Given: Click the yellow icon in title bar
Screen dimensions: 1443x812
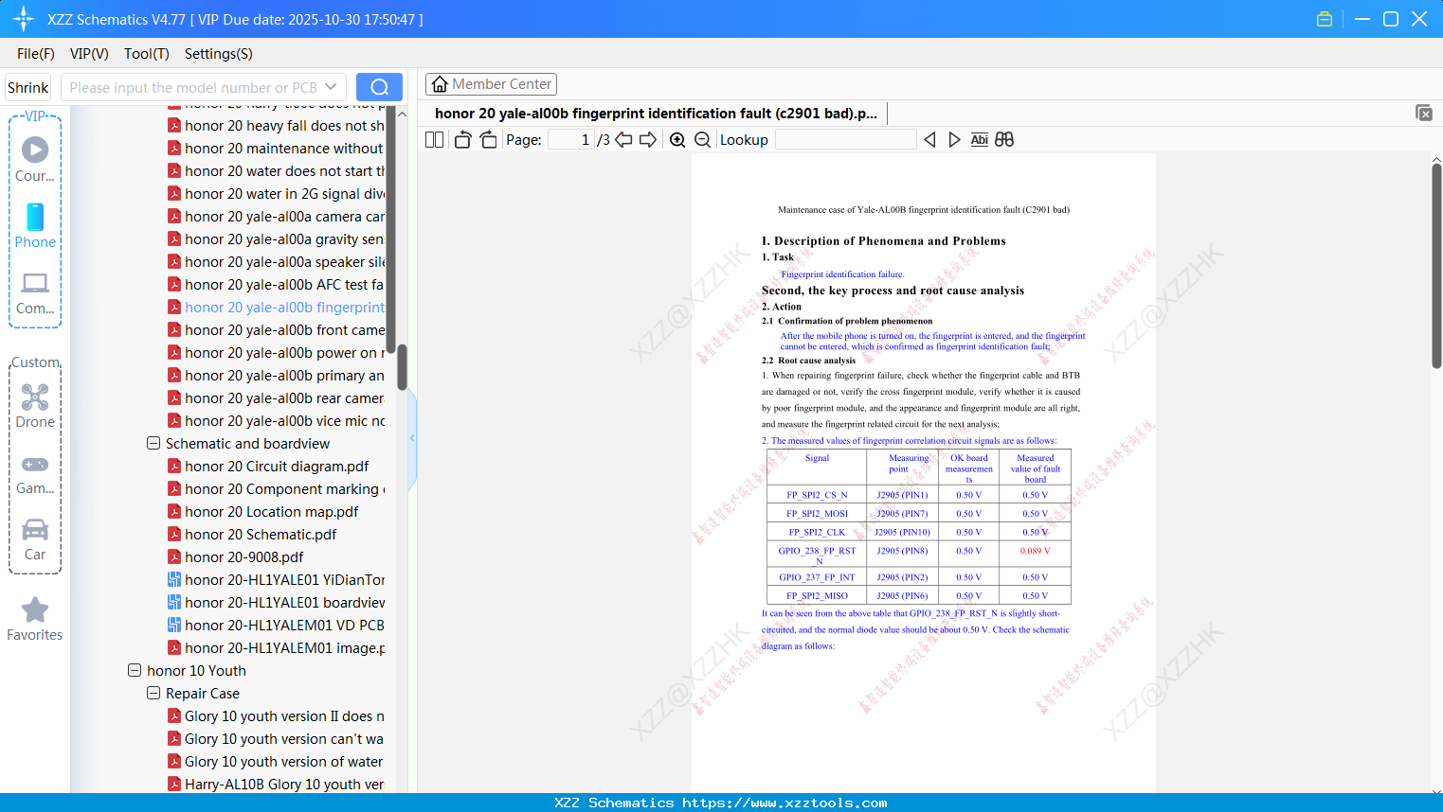Looking at the screenshot, I should pyautogui.click(x=1325, y=19).
